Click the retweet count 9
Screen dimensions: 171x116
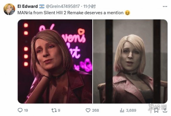click(59, 110)
